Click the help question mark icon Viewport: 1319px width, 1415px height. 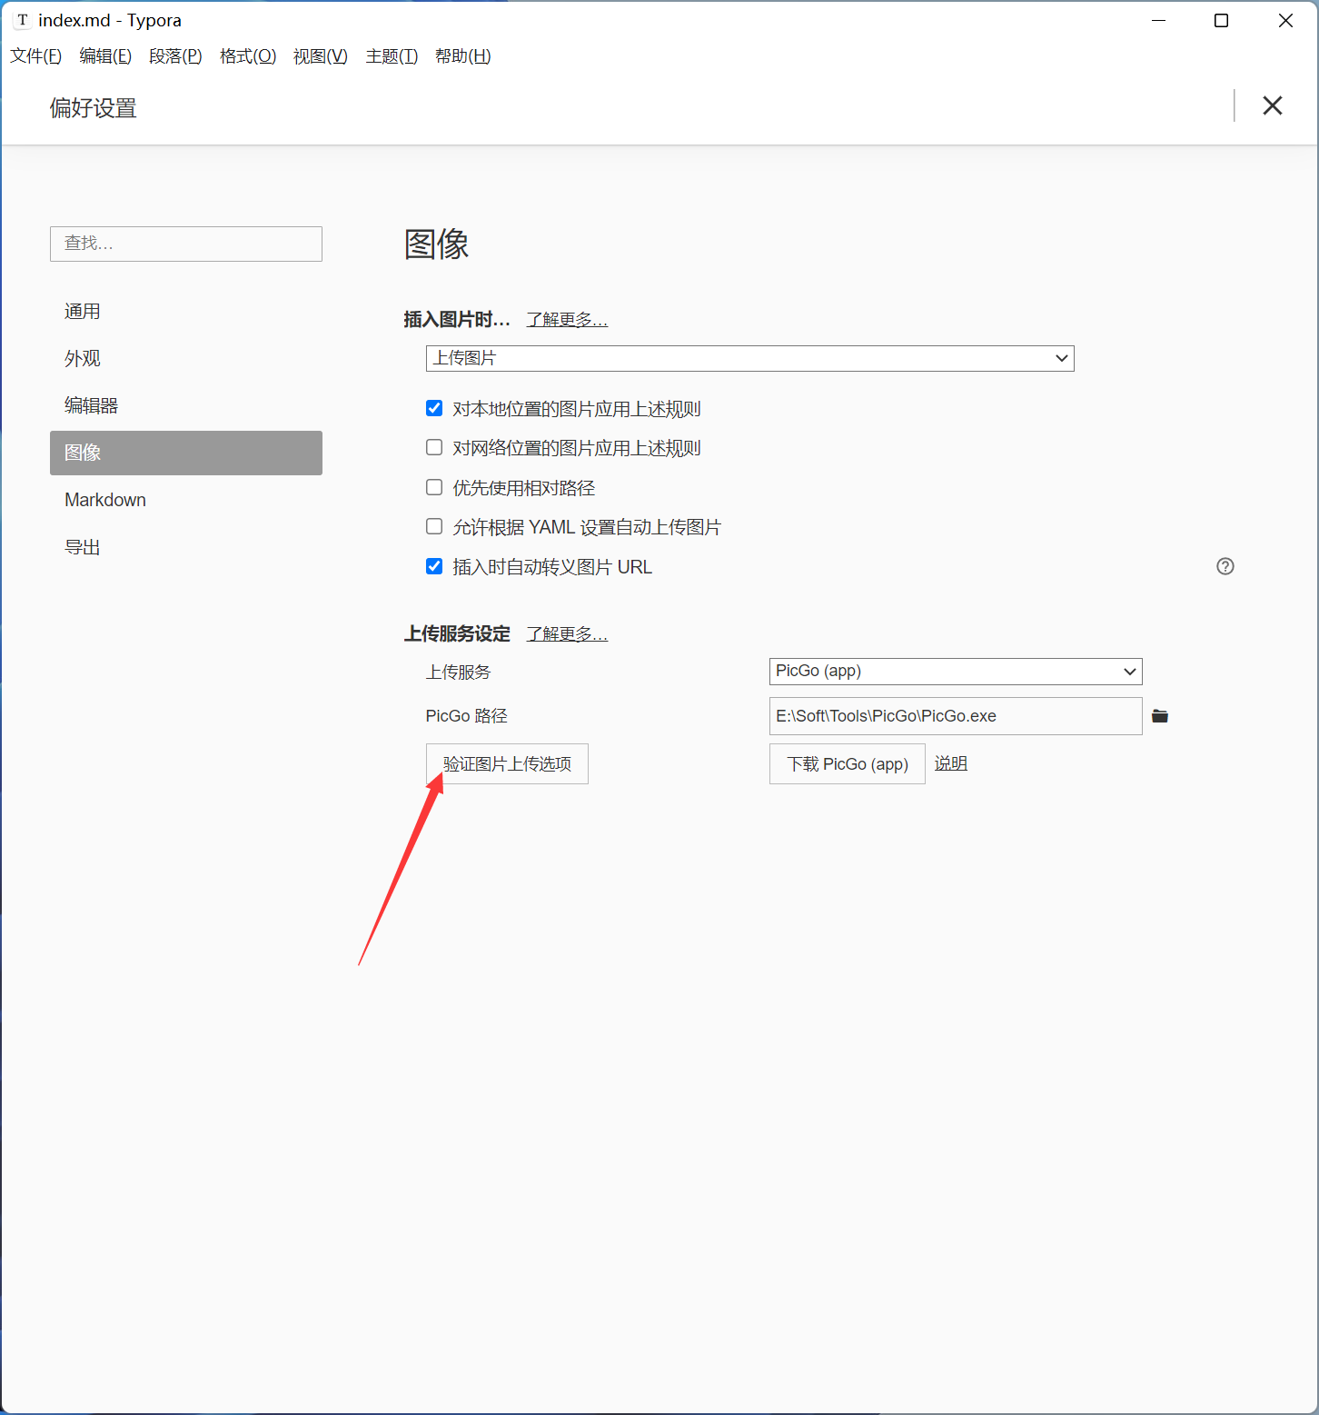1225,566
